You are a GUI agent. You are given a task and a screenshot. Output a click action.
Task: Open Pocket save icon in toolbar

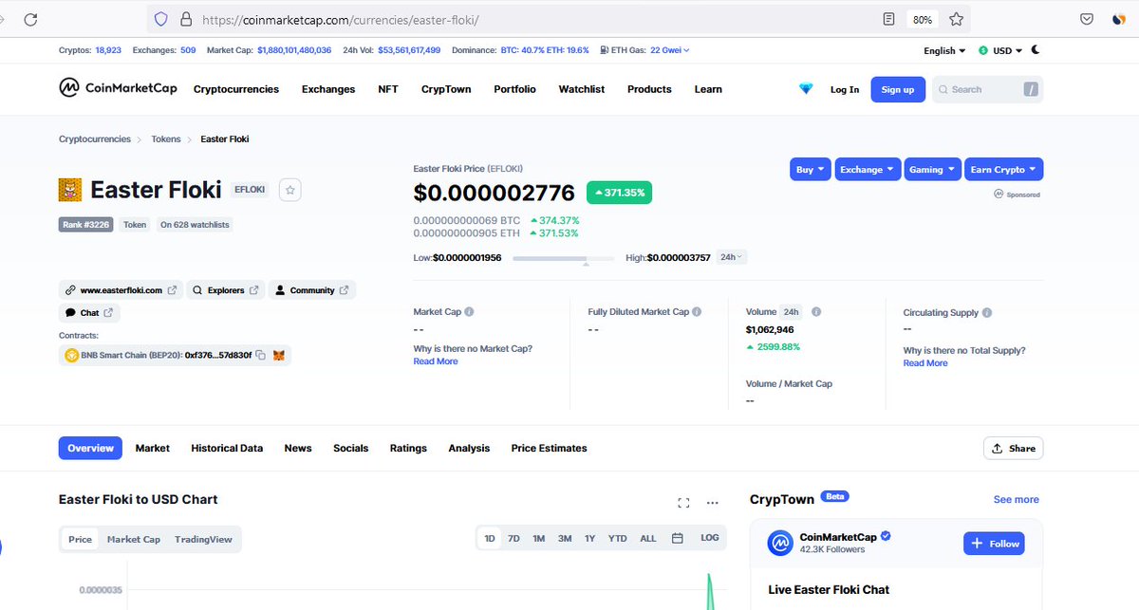(1088, 19)
